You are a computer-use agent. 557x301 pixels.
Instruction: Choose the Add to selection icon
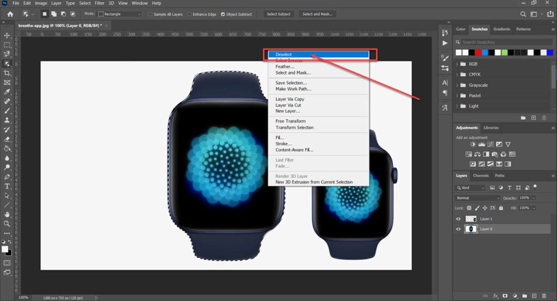tap(54, 14)
